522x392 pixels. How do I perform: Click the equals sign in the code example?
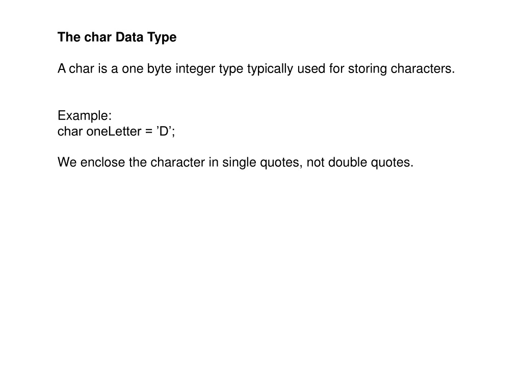(149, 131)
